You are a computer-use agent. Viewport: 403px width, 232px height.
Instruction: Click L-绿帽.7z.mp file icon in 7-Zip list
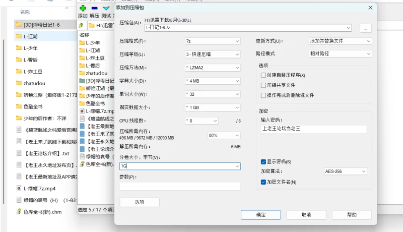[x=82, y=111]
